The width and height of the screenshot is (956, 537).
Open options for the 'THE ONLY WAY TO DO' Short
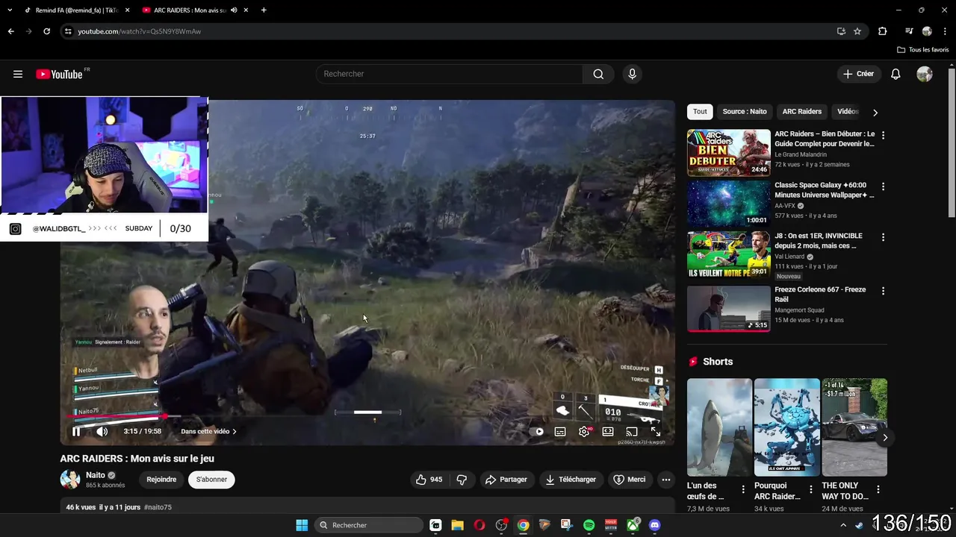point(878,490)
